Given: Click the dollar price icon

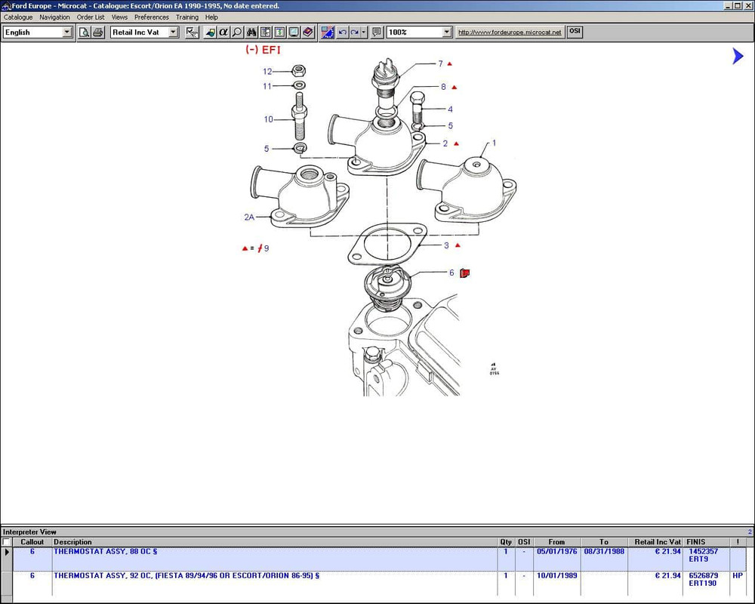Looking at the screenshot, I should point(279,32).
